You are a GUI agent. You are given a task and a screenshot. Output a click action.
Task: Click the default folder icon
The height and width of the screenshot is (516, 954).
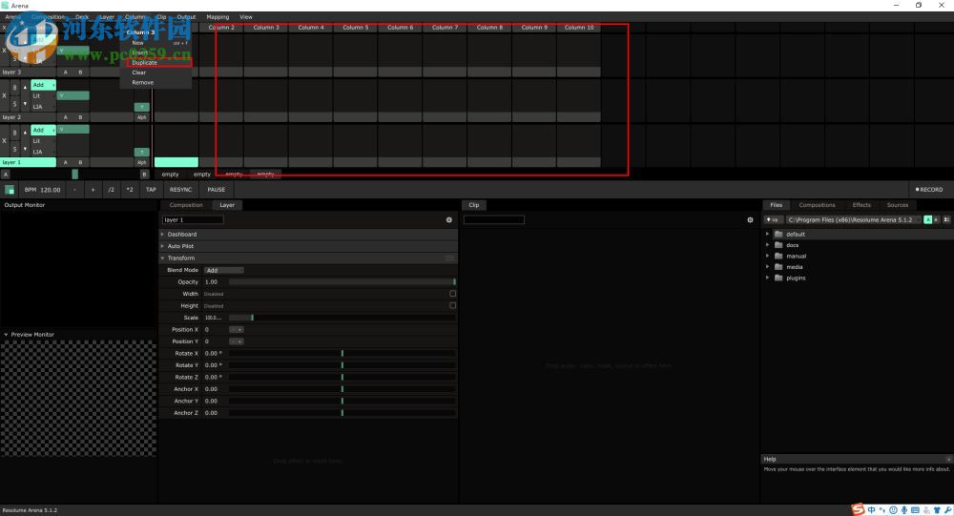[778, 235]
